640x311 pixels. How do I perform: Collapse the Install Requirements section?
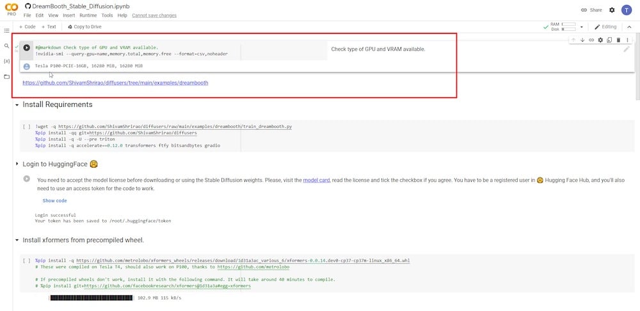17,105
